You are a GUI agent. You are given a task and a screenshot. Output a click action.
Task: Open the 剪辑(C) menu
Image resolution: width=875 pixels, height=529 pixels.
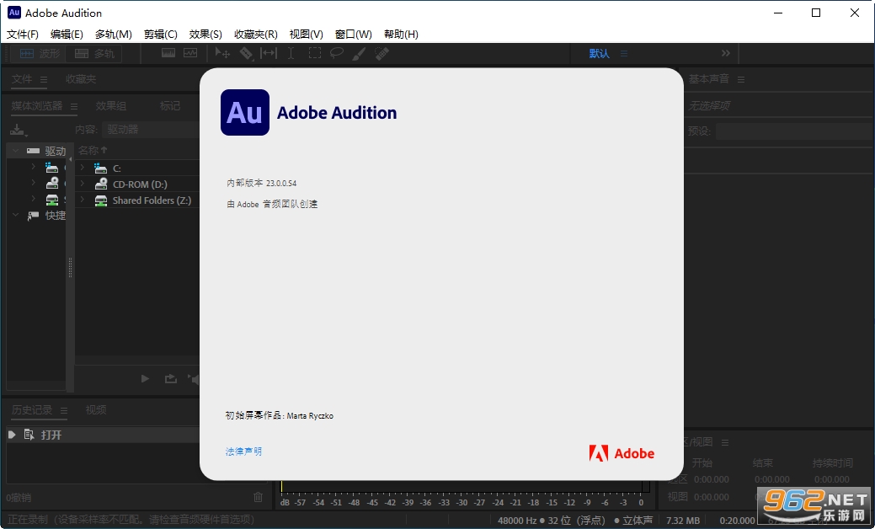pos(160,35)
